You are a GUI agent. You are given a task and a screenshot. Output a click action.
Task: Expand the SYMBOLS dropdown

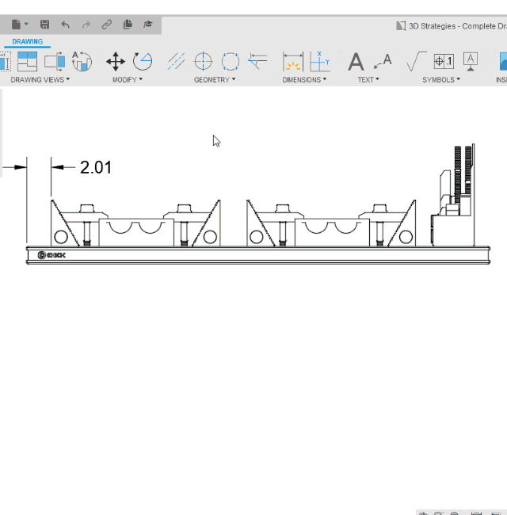(x=441, y=79)
